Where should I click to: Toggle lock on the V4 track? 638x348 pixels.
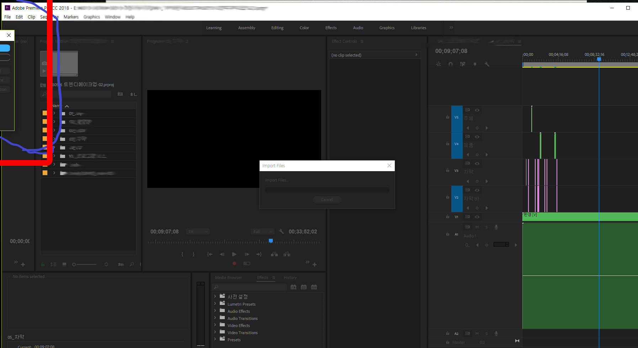coord(448,144)
